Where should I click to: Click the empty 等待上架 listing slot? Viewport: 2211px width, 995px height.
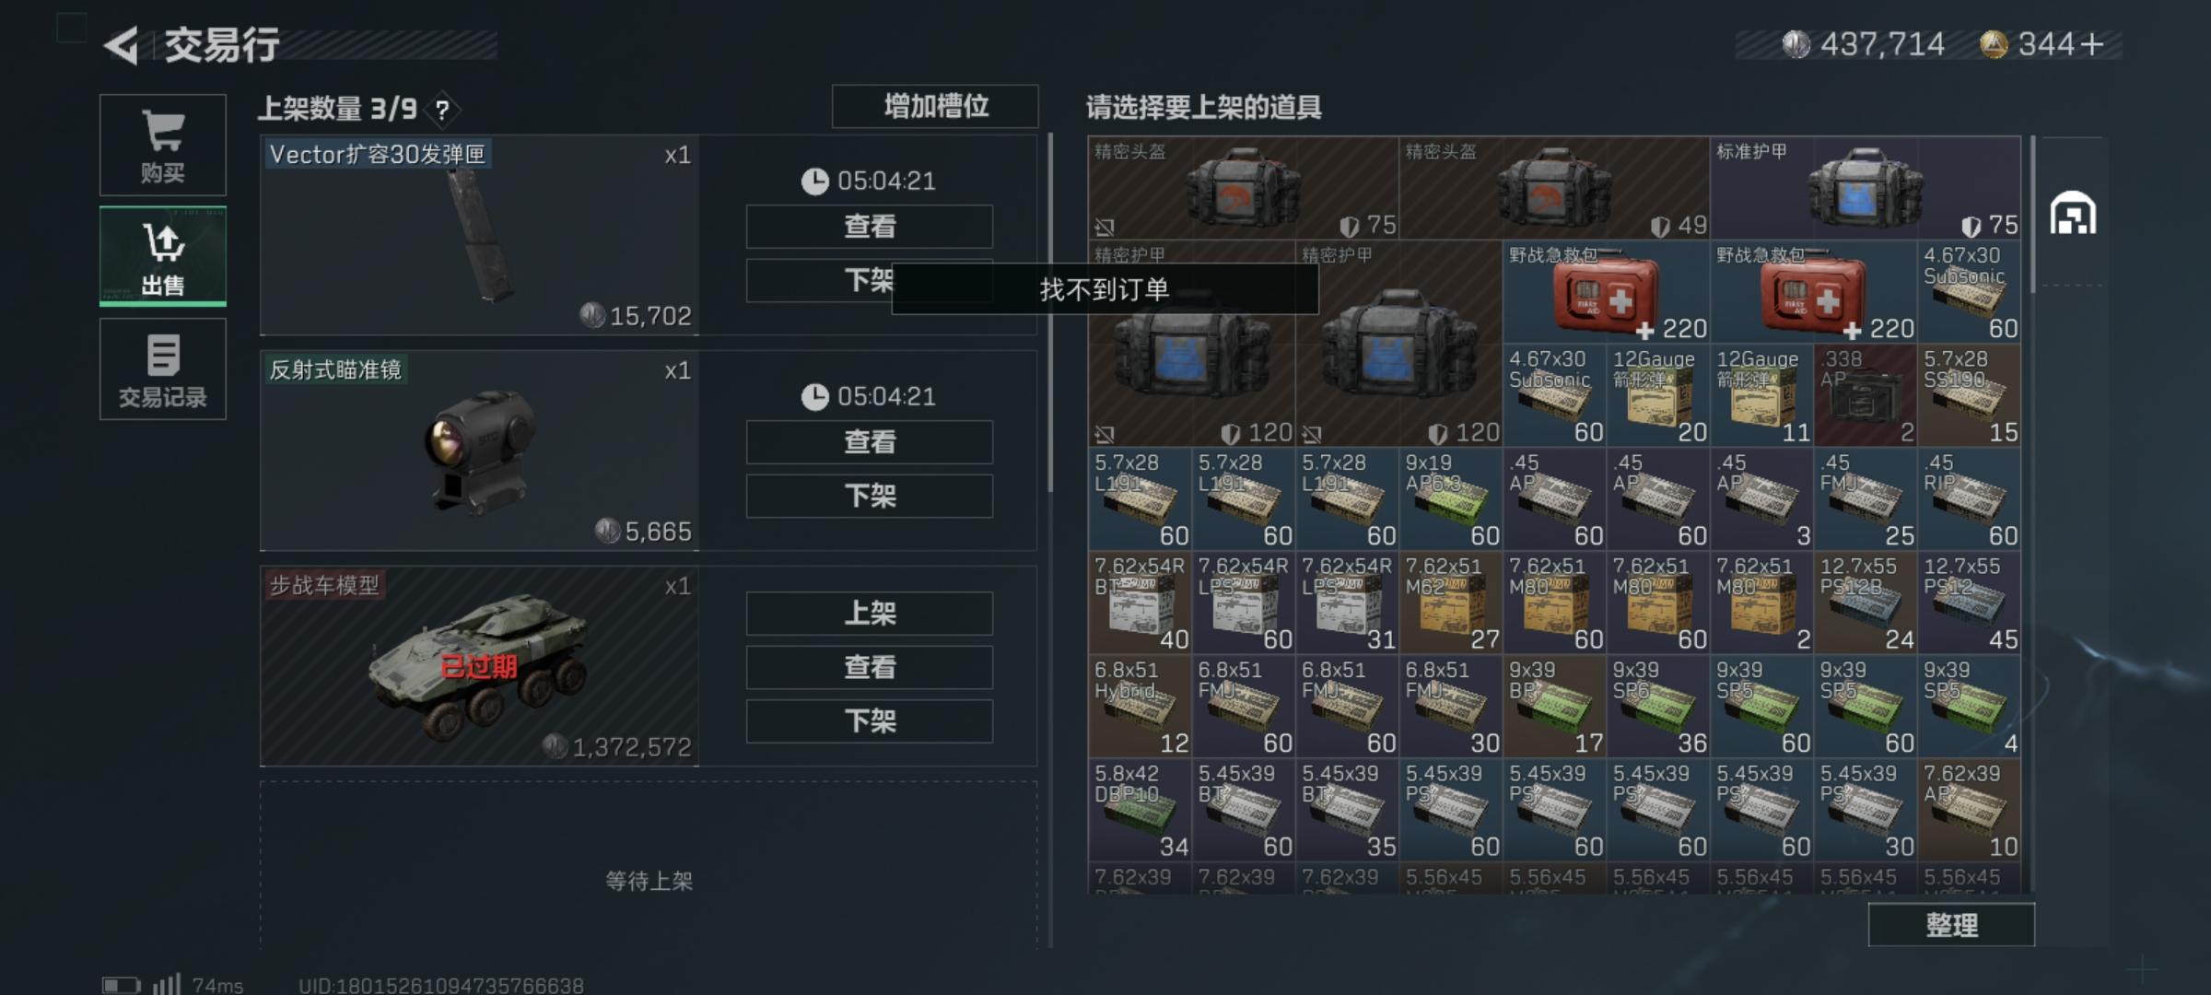(649, 866)
